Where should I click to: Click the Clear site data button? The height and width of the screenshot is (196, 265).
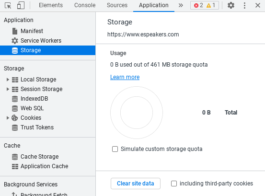pyautogui.click(x=136, y=184)
